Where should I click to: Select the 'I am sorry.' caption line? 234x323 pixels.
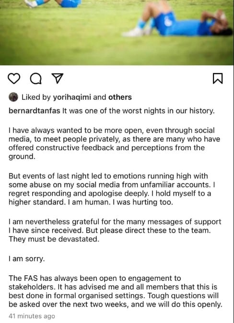[26, 259]
